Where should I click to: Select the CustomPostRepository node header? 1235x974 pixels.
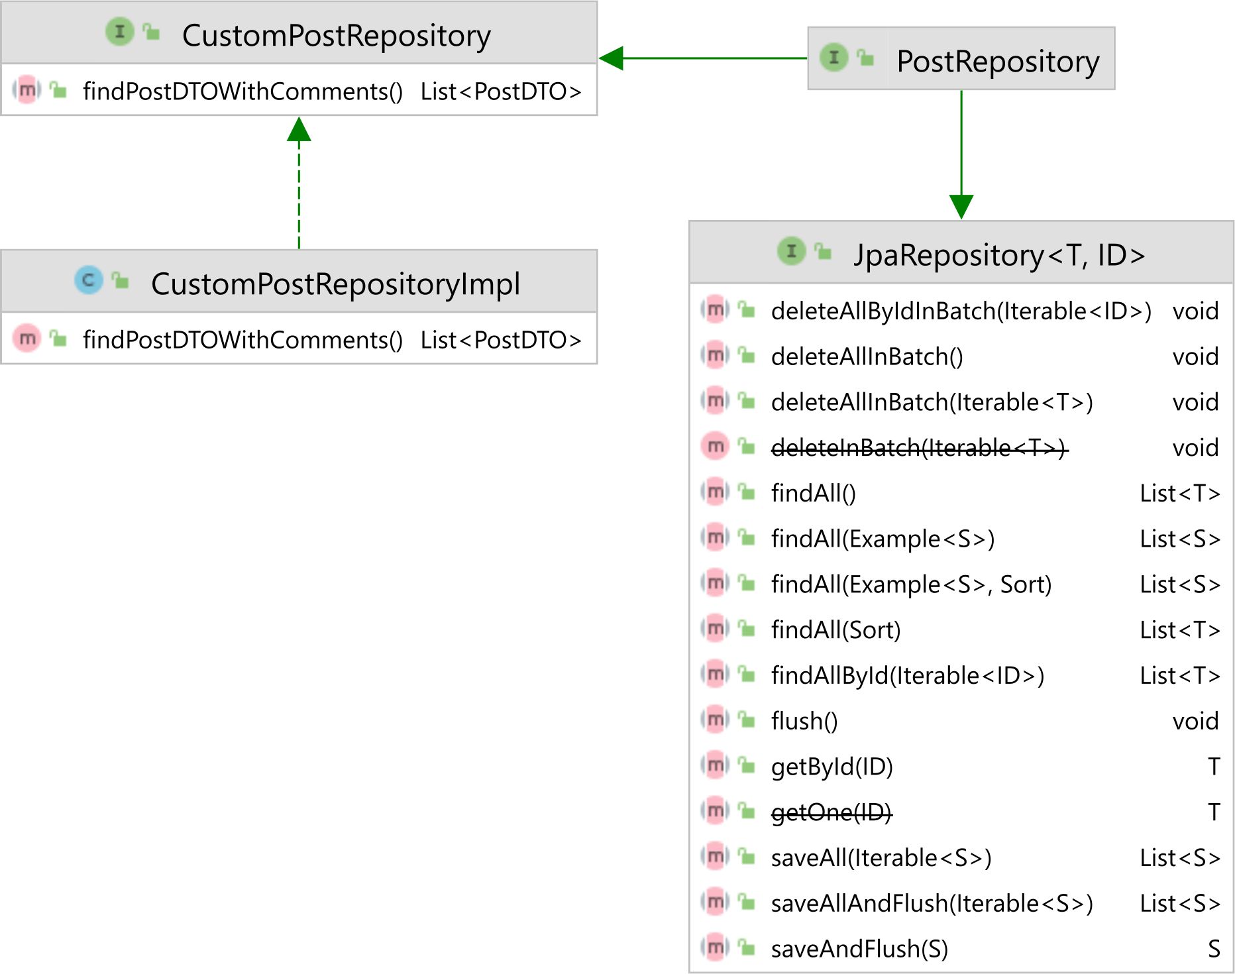click(299, 33)
